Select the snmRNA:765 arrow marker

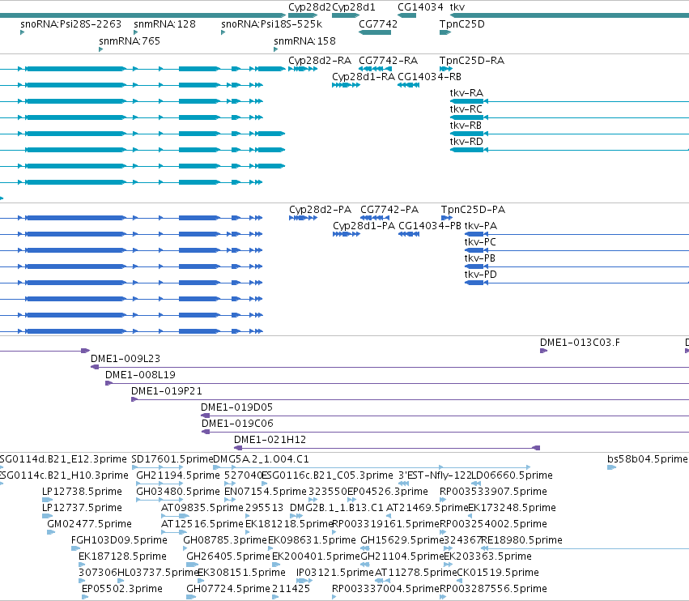(101, 49)
